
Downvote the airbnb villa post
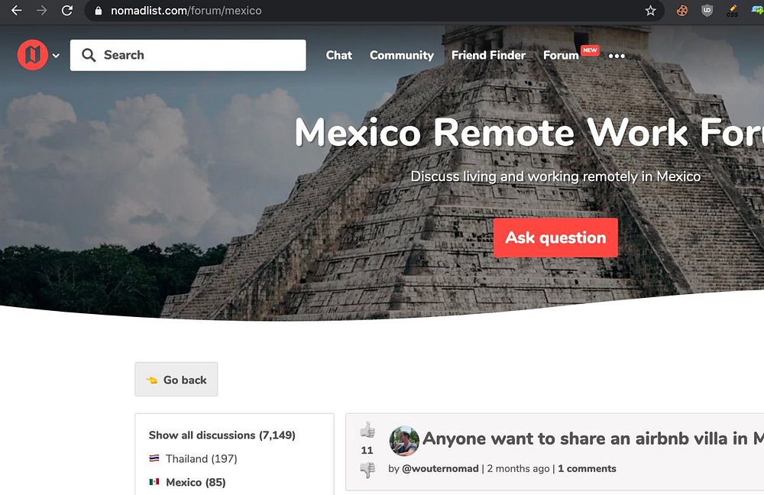(x=367, y=470)
